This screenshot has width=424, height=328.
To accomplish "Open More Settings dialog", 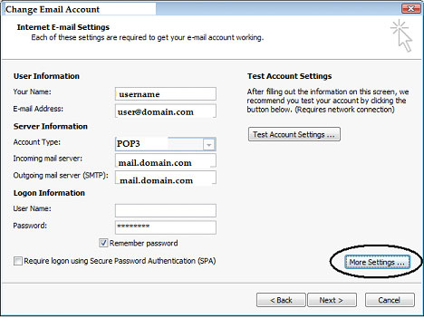I will pyautogui.click(x=377, y=262).
